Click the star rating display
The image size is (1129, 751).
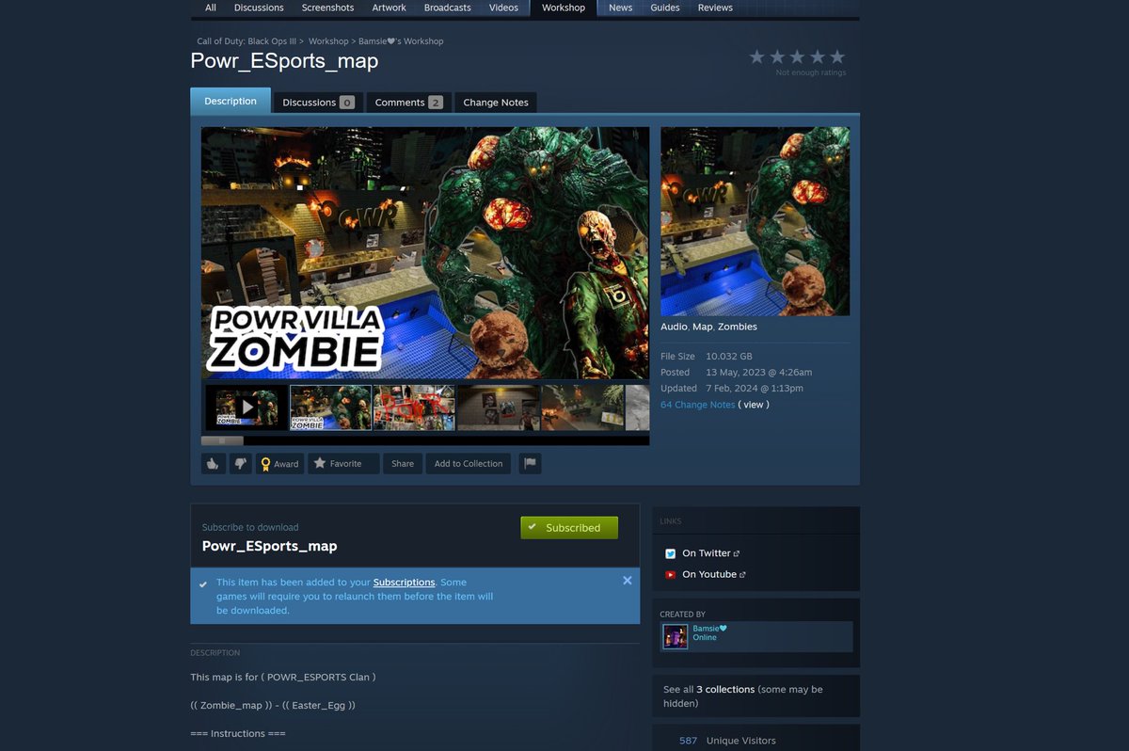[797, 57]
